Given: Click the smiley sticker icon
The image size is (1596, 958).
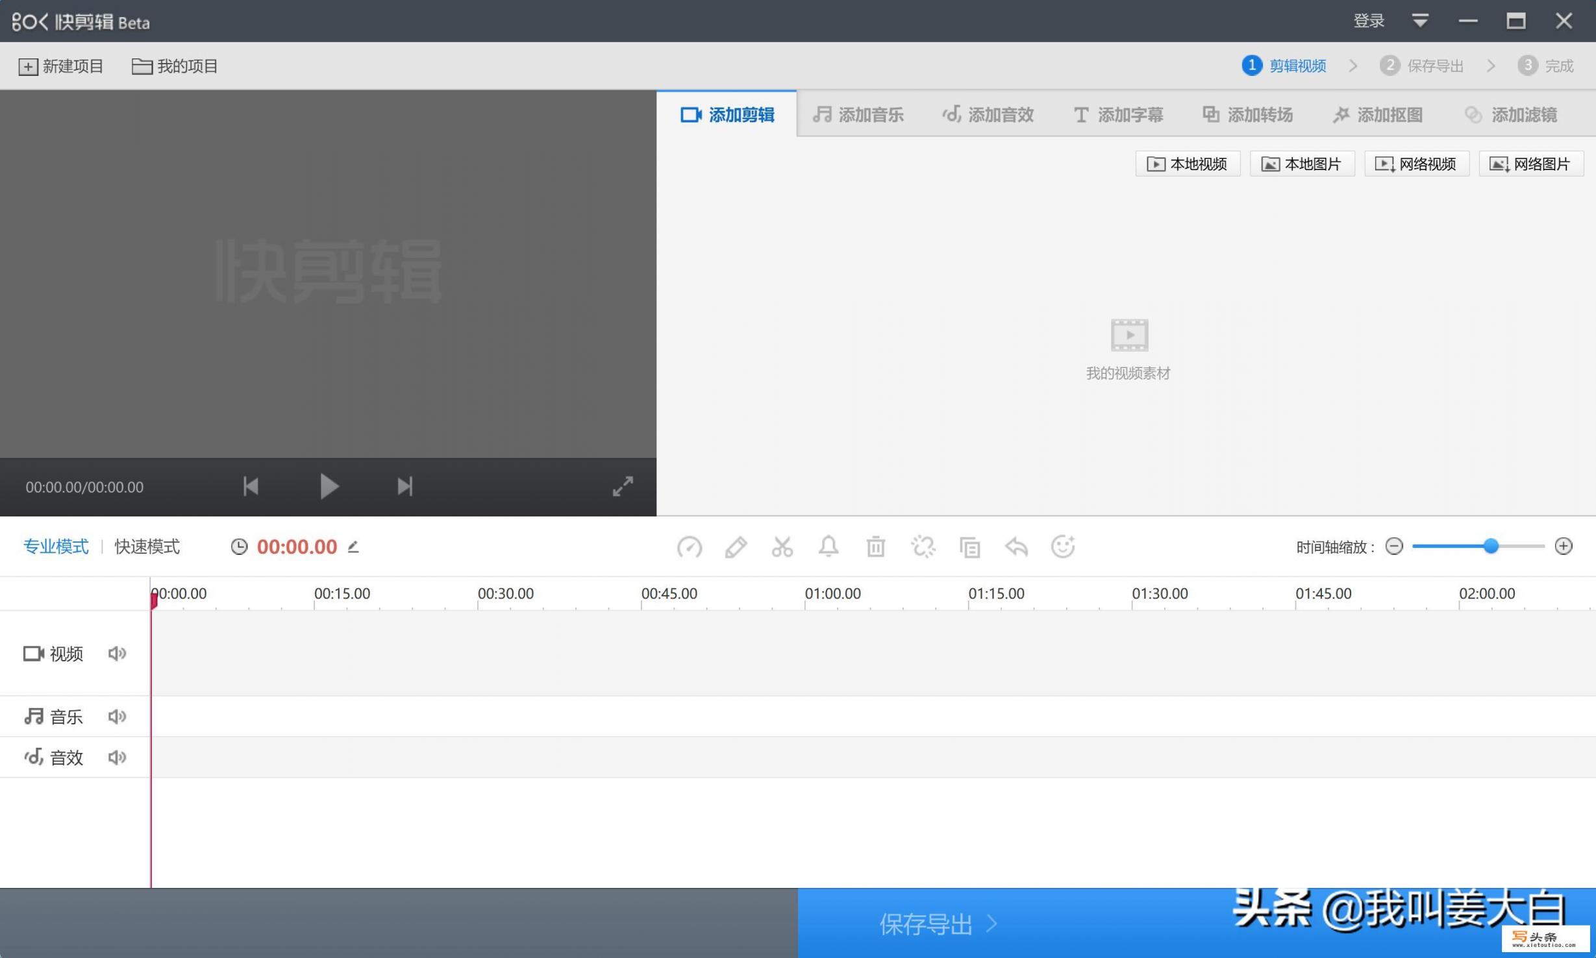Looking at the screenshot, I should 1063,547.
